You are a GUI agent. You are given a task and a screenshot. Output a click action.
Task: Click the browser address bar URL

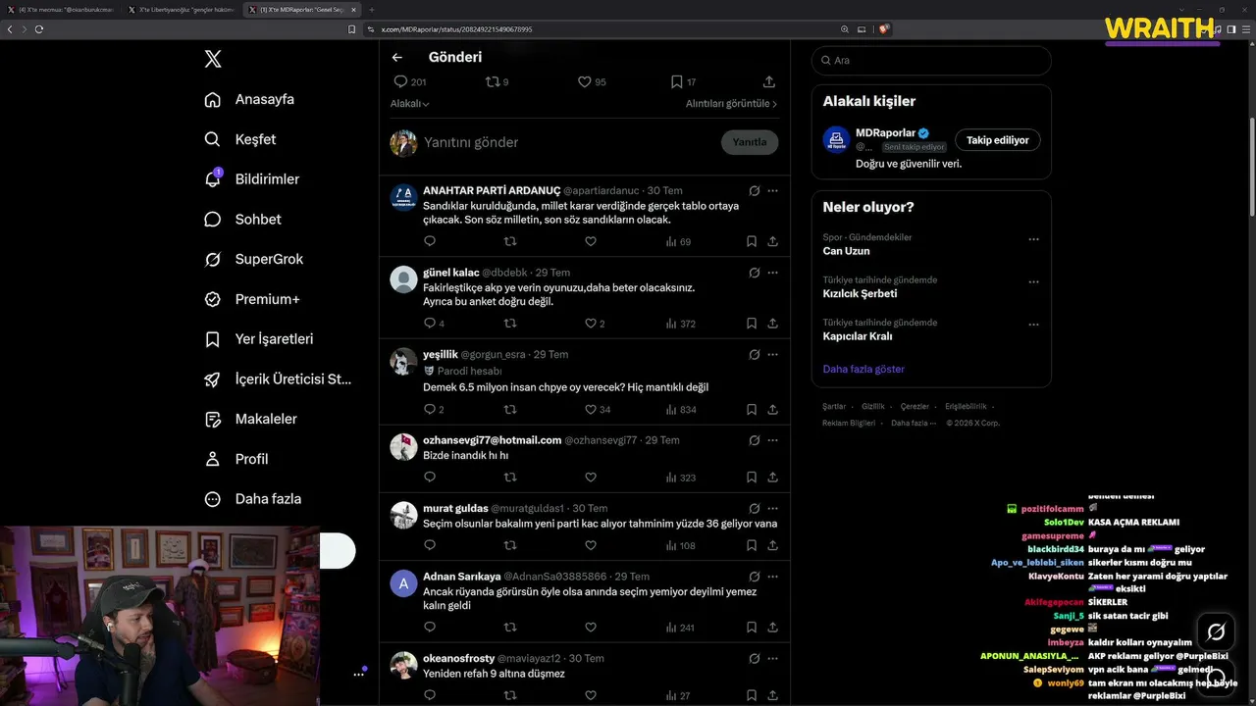pyautogui.click(x=456, y=29)
